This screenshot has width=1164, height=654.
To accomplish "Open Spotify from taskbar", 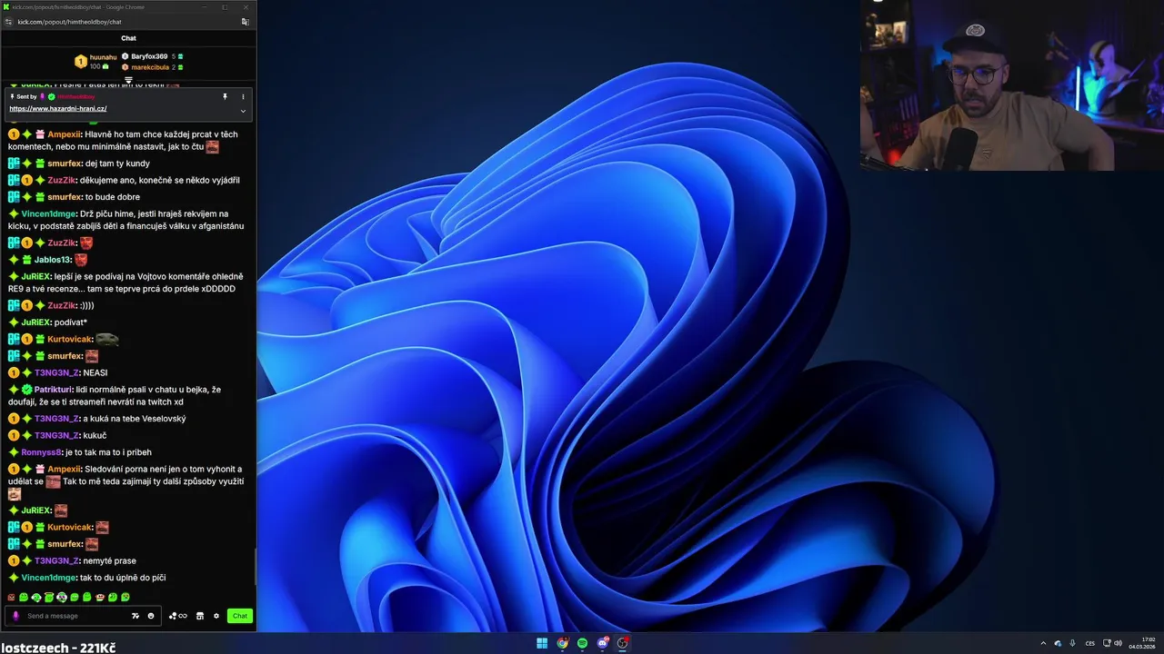I will click(583, 643).
